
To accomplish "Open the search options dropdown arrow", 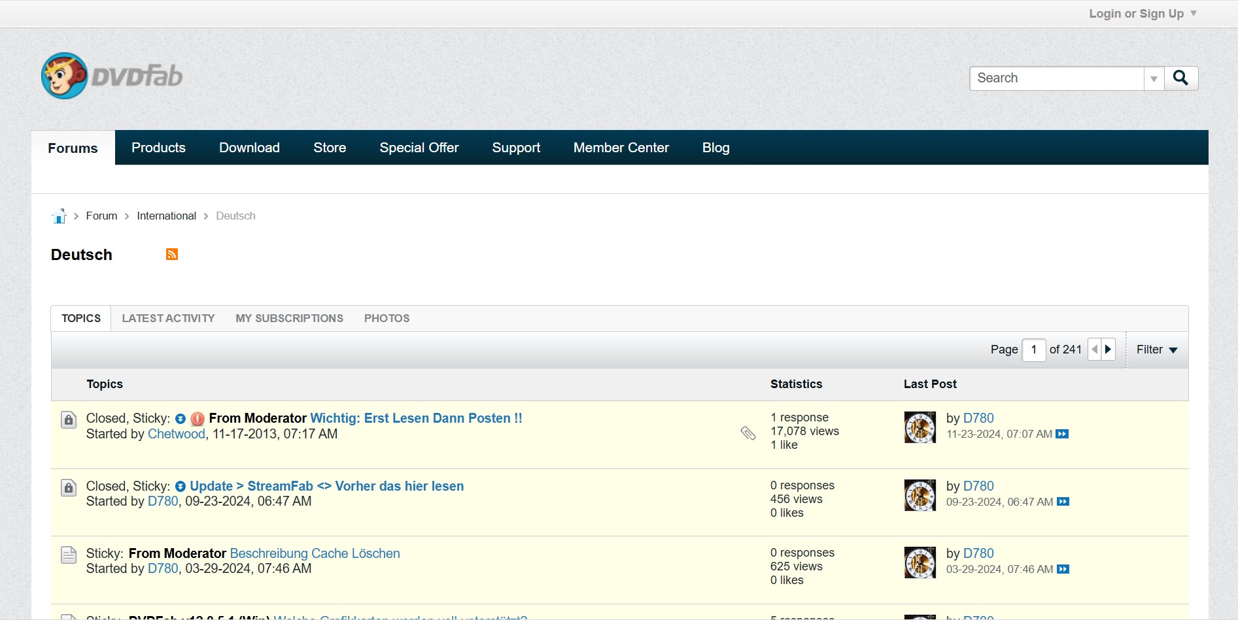I will point(1154,78).
